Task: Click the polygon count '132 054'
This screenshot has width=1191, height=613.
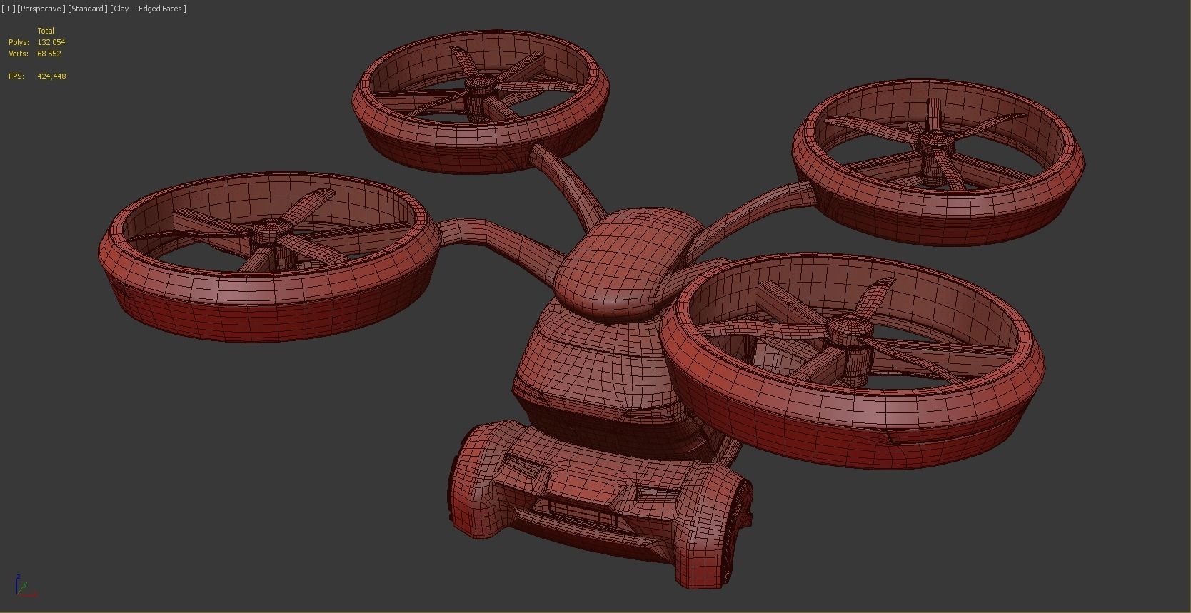Action: point(51,42)
